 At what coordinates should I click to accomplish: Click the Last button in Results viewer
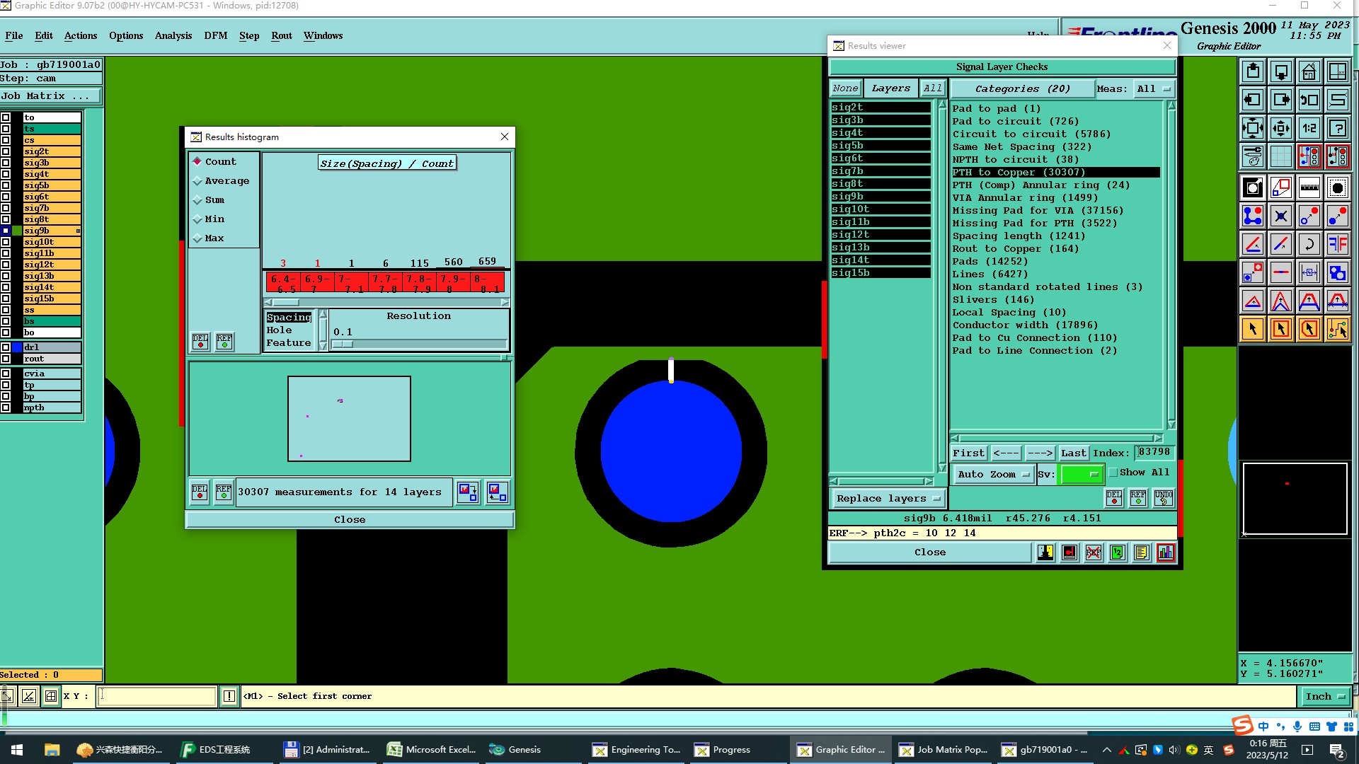tap(1073, 453)
